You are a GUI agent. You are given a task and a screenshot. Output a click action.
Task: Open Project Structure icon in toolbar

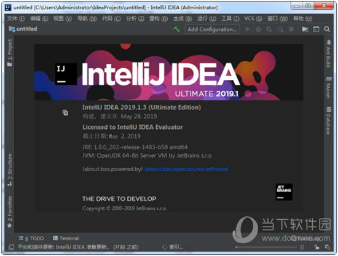tap(305, 29)
